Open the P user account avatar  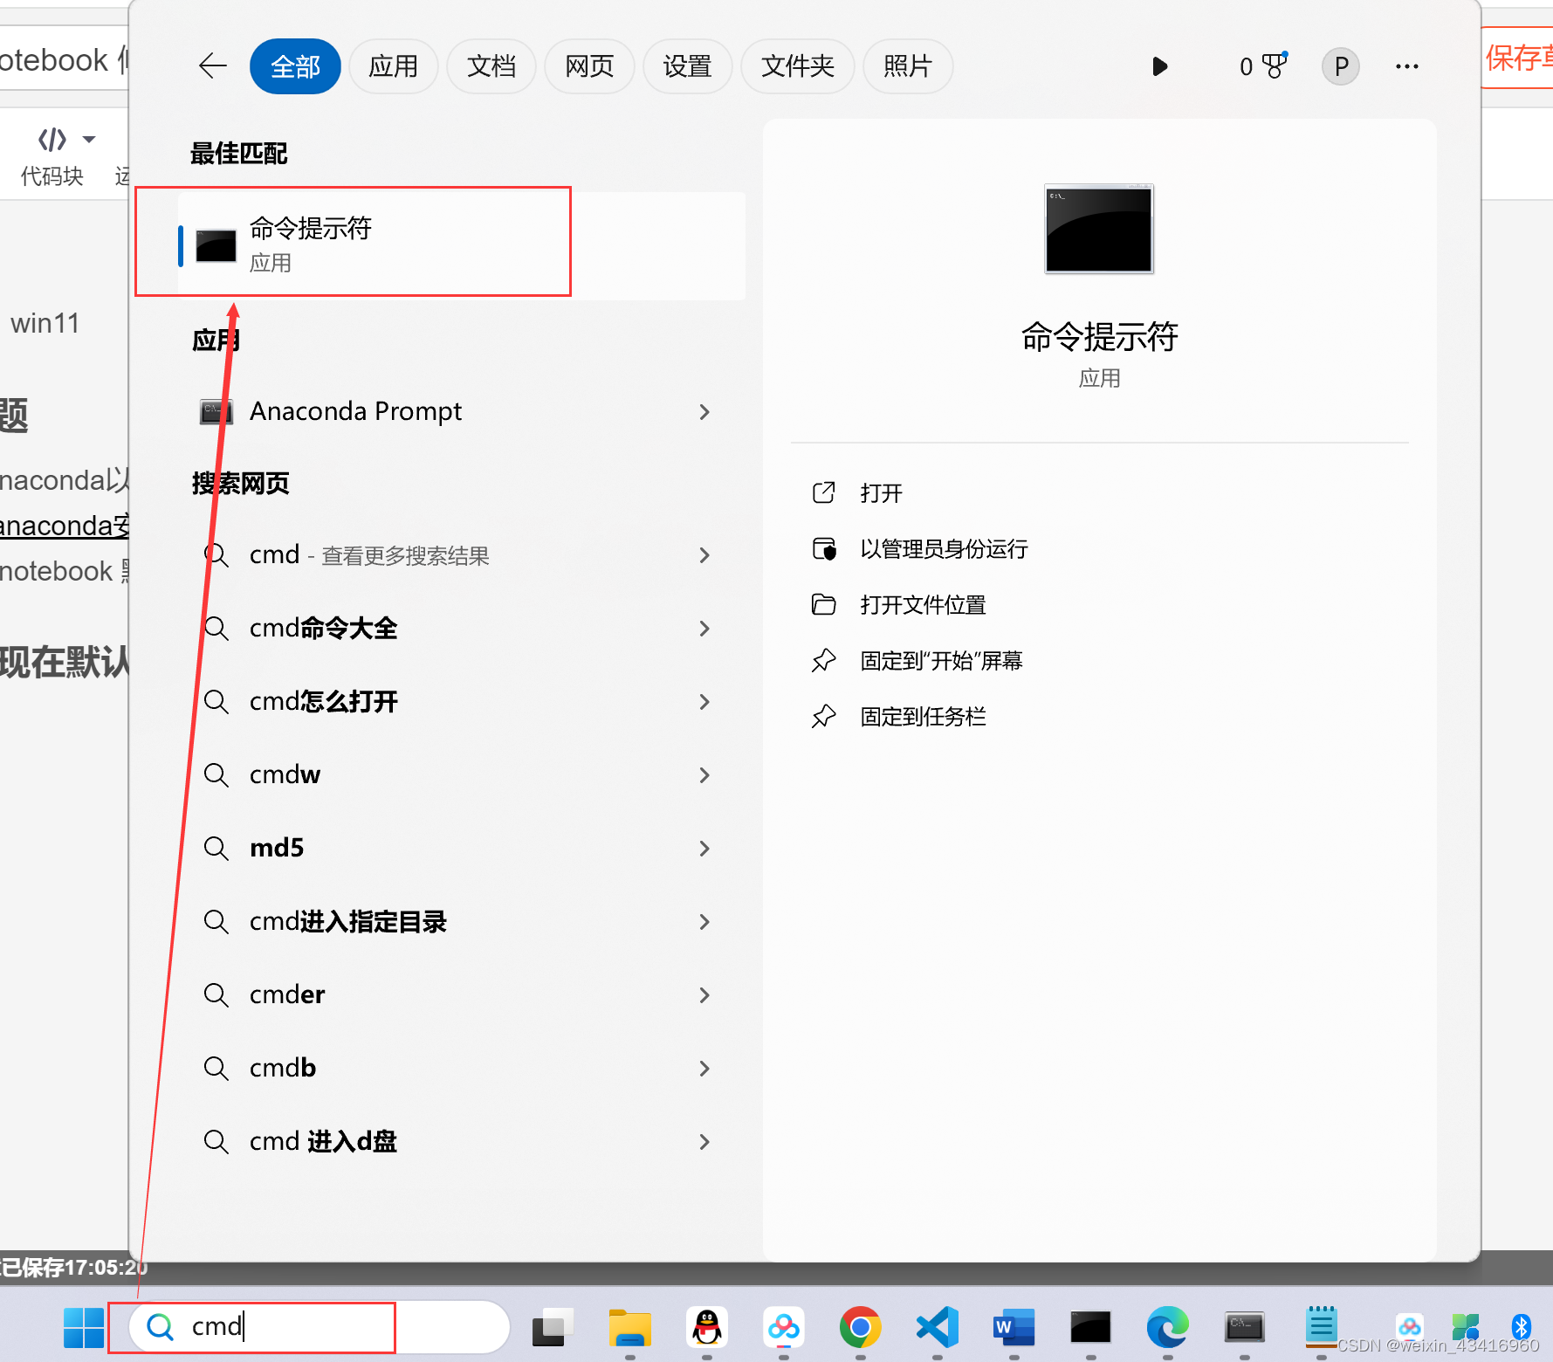tap(1341, 66)
